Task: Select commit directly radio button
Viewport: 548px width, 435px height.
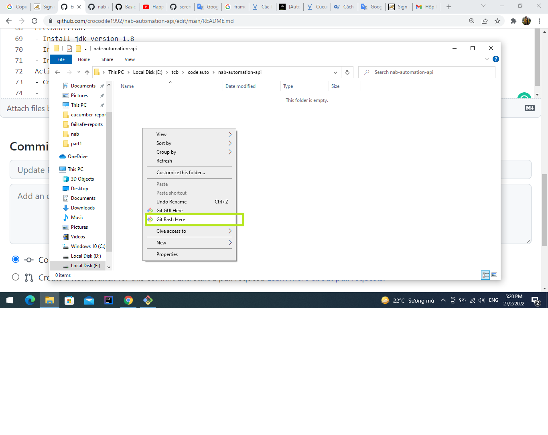Action: point(16,259)
